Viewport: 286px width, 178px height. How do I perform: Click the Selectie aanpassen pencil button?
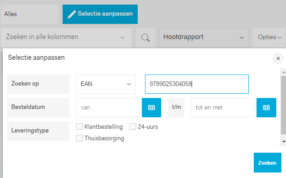[100, 14]
